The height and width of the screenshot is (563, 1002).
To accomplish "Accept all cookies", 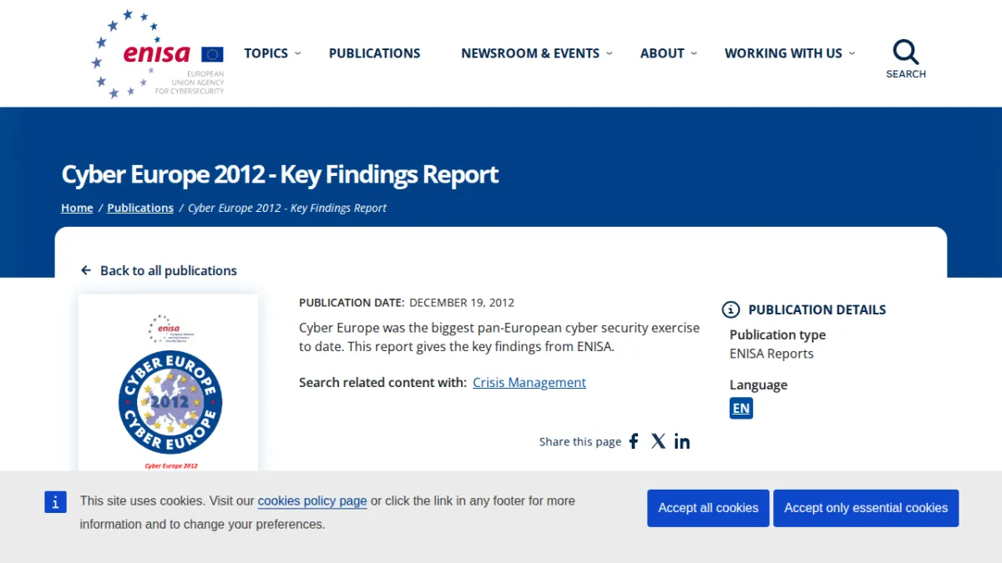I will click(708, 508).
